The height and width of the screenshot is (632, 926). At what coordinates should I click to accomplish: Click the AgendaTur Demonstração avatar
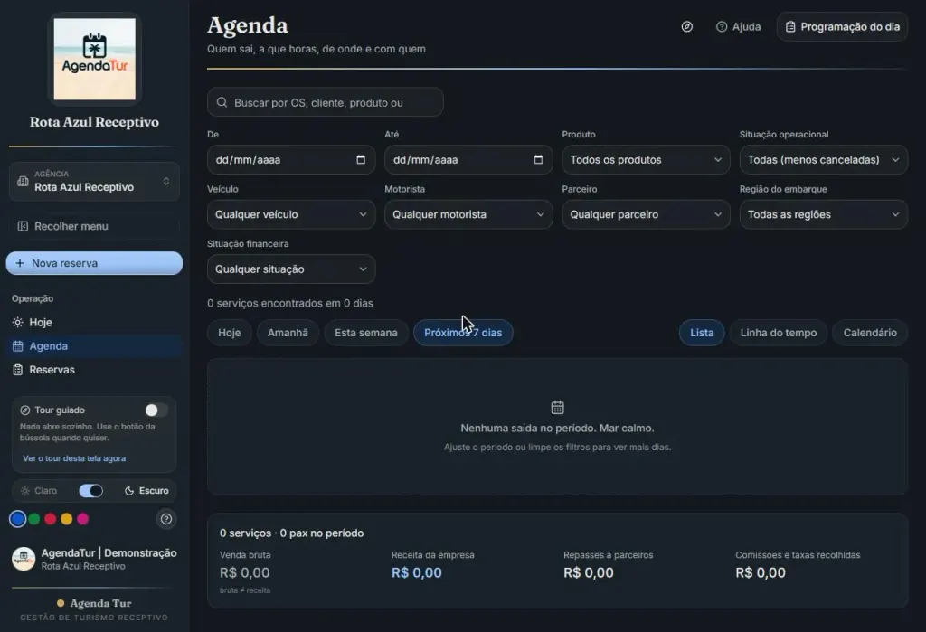(24, 558)
